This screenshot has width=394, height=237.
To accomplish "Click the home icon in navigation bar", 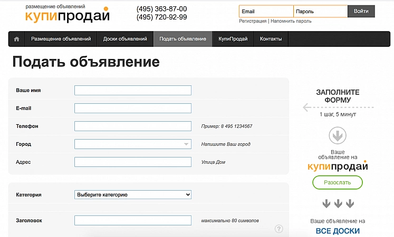I will (x=16, y=39).
